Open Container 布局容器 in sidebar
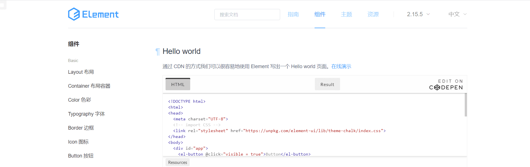Image resolution: width=530 pixels, height=167 pixels. 89,86
